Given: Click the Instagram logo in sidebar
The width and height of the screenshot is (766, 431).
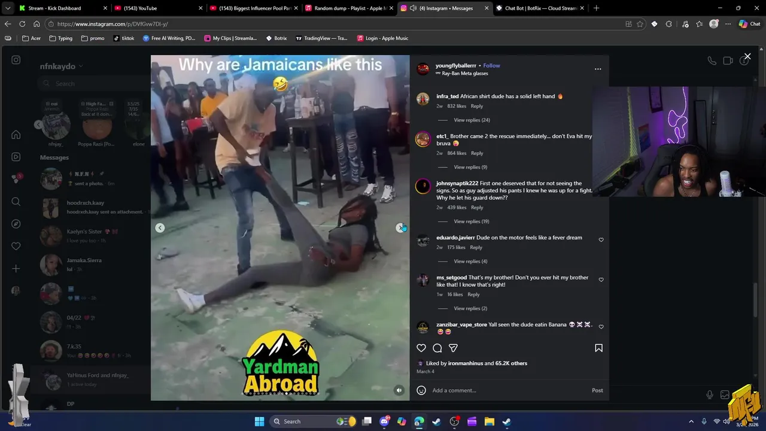Looking at the screenshot, I should 16,60.
